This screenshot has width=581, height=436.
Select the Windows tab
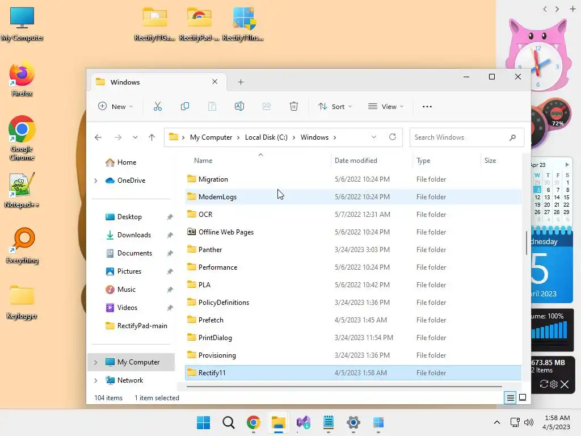(158, 82)
